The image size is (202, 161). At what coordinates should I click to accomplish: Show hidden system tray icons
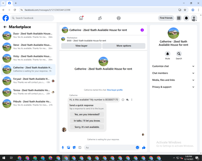point(174,158)
